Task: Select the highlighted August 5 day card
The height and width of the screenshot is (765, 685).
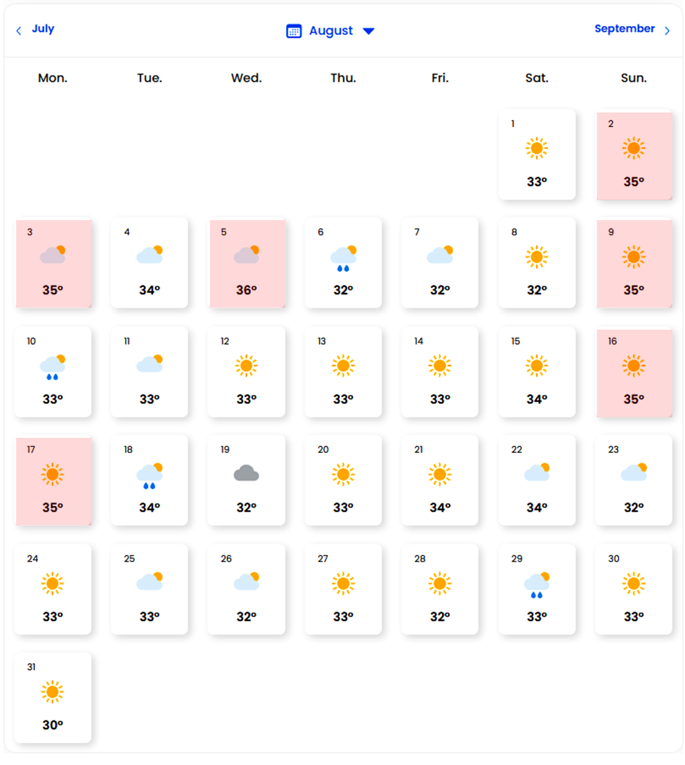Action: pyautogui.click(x=247, y=264)
